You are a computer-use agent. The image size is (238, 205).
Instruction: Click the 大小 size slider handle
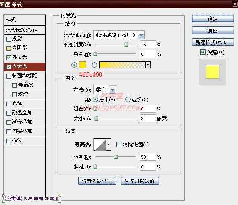pos(96,118)
